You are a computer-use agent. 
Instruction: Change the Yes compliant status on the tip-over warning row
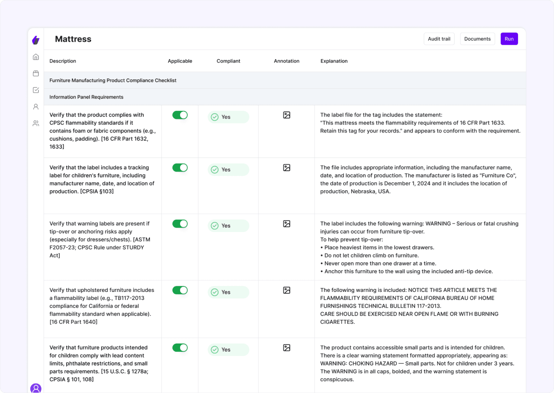[228, 225]
